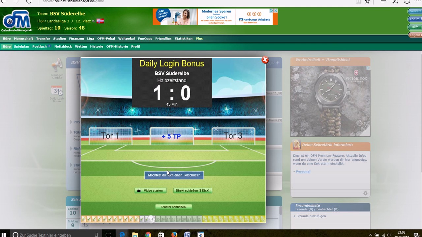Open the Windows Start menu
Screen dimensions: 422x237
pyautogui.click(x=4, y=235)
